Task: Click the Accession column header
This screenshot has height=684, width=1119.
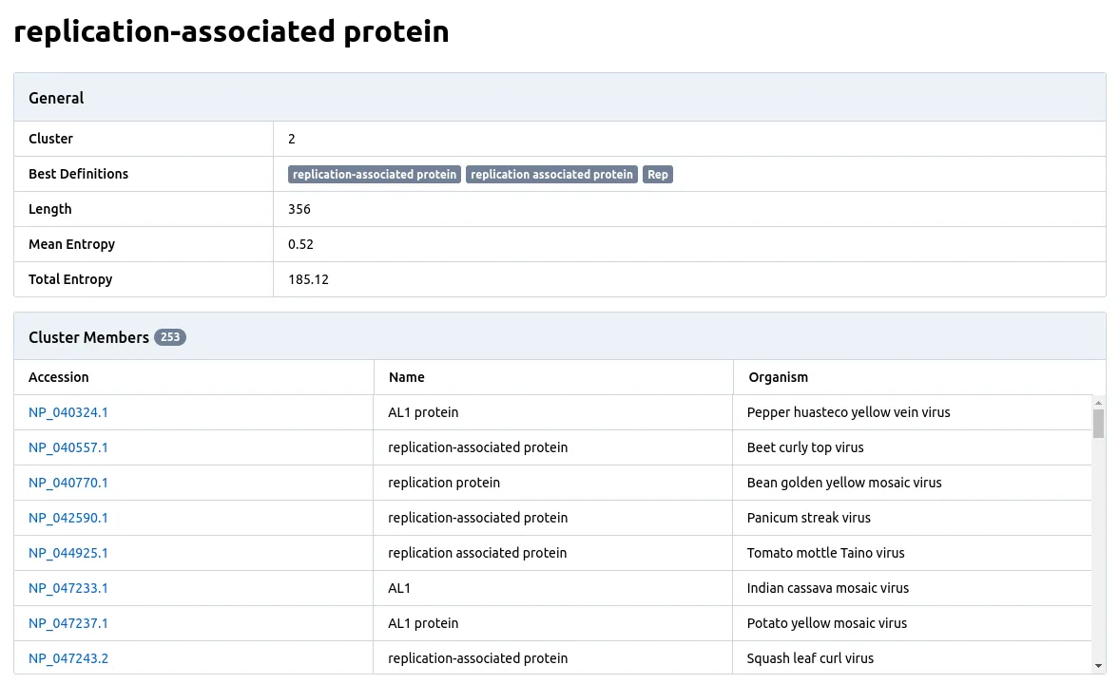Action: (59, 377)
